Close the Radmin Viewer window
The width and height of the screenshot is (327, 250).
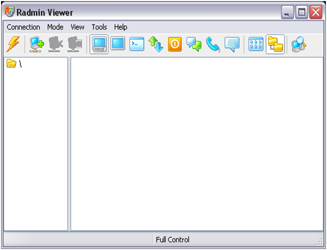coord(316,12)
